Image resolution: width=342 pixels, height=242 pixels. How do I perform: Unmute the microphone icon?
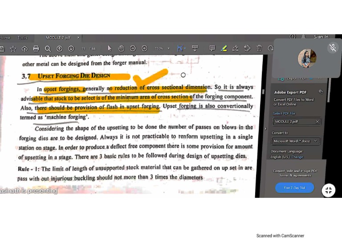point(333,48)
